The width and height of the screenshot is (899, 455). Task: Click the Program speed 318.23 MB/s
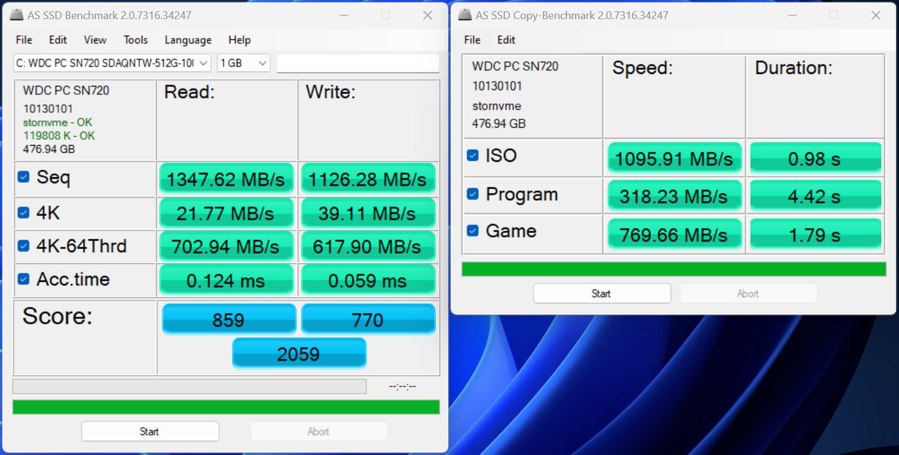(x=674, y=196)
